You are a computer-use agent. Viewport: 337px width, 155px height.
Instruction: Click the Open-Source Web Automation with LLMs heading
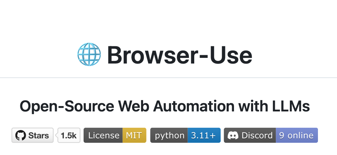(164, 106)
